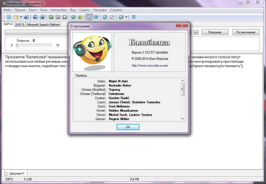Image resolution: width=266 pixels, height=184 pixels.
Task: Open the Текст menu
Action: click(x=33, y=10)
